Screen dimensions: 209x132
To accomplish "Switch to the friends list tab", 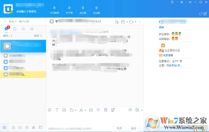I will coord(23,29).
